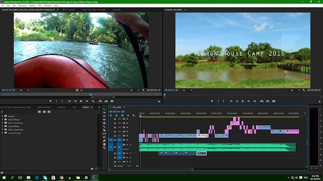Switch to the Media Browser tab
The width and height of the screenshot is (323, 181).
tap(44, 107)
